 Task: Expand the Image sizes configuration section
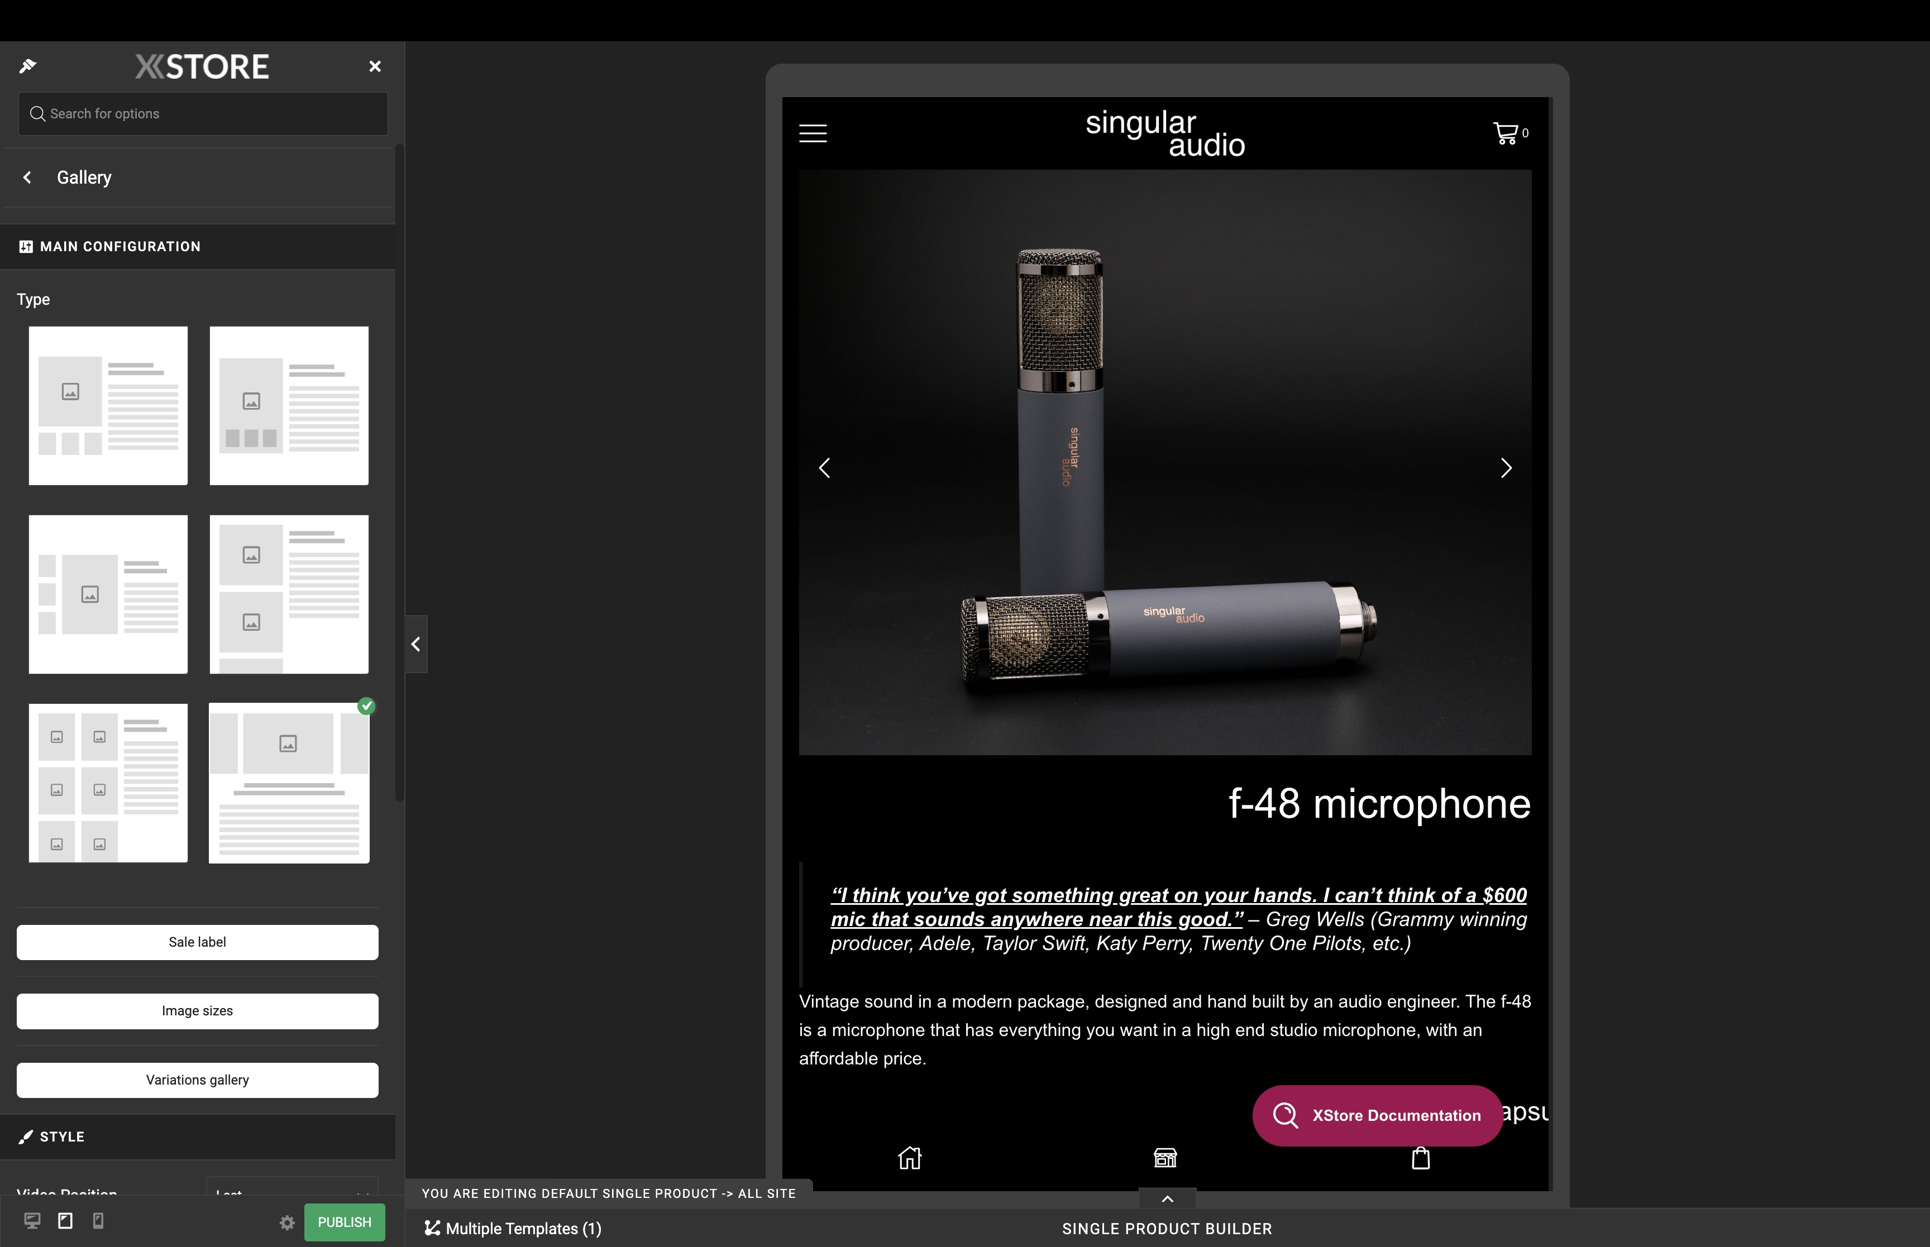pos(197,1009)
